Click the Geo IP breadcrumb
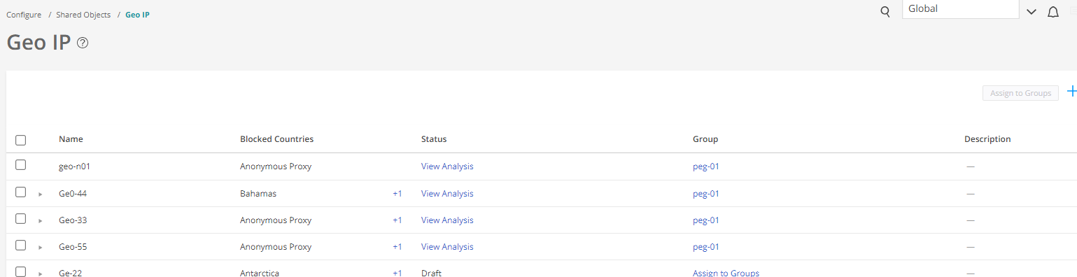 tap(137, 15)
